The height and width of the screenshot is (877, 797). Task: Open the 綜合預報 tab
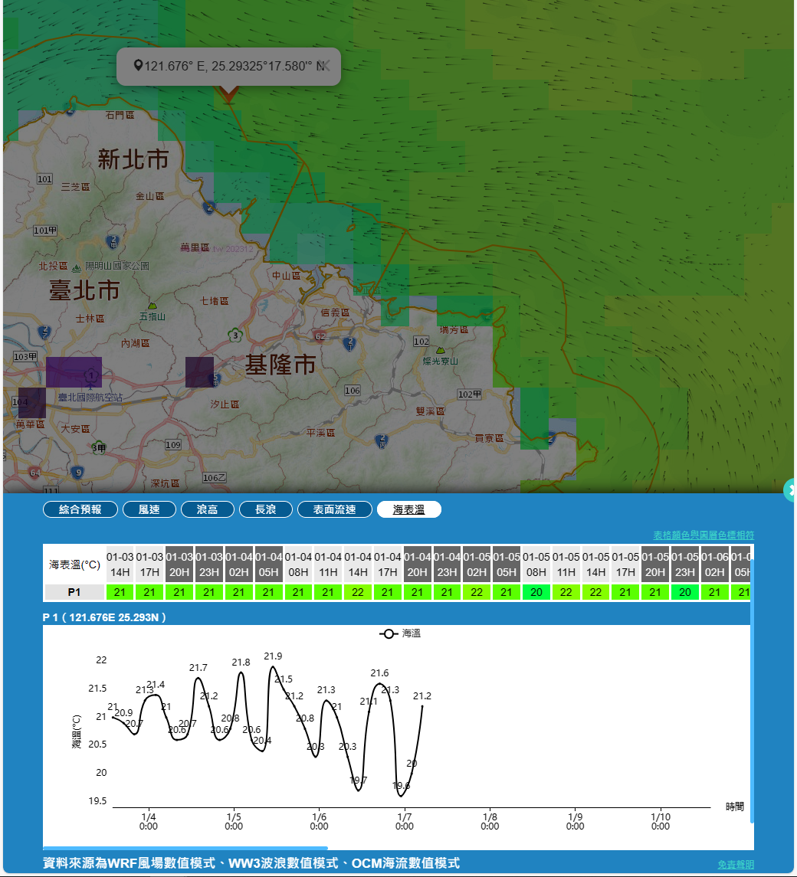[x=79, y=509]
